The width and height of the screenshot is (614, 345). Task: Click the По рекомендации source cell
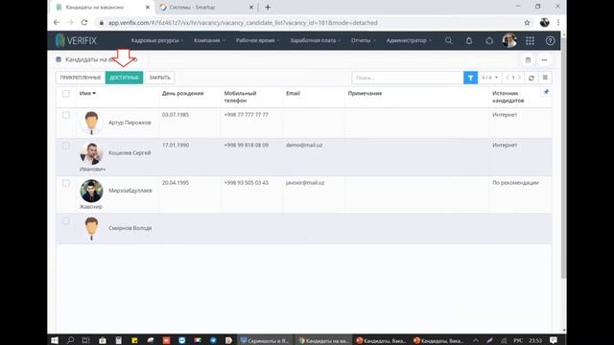point(515,183)
